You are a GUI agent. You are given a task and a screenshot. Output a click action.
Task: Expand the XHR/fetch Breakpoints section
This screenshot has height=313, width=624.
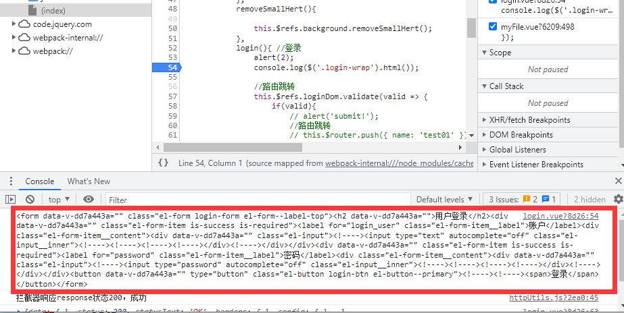tap(484, 120)
